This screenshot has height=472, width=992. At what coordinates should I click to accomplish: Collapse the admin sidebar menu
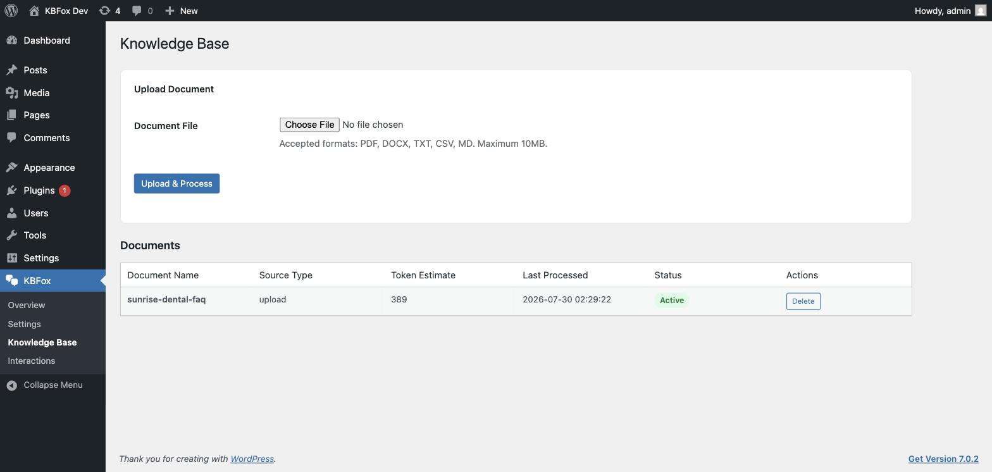click(x=53, y=385)
